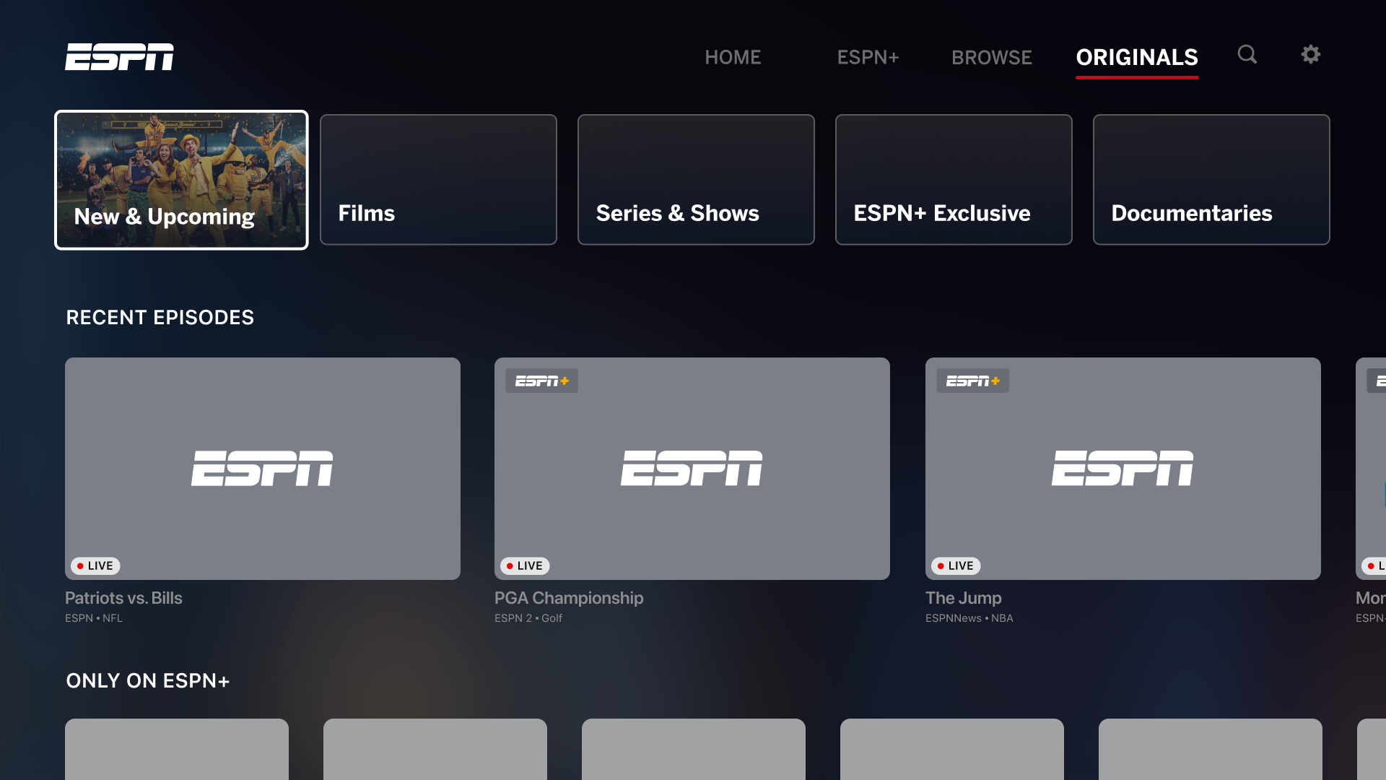The height and width of the screenshot is (780, 1386).
Task: Play the PGA Championship thumbnail
Action: (x=692, y=468)
